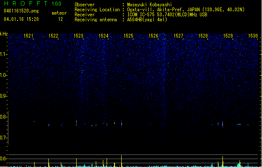This screenshot has height=167, width=262.
Task: Select the observer name Masayuki Kobayashi
Action: tap(150, 5)
